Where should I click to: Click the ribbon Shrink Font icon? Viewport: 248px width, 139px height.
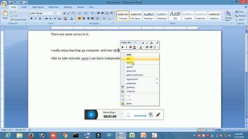click(69, 13)
